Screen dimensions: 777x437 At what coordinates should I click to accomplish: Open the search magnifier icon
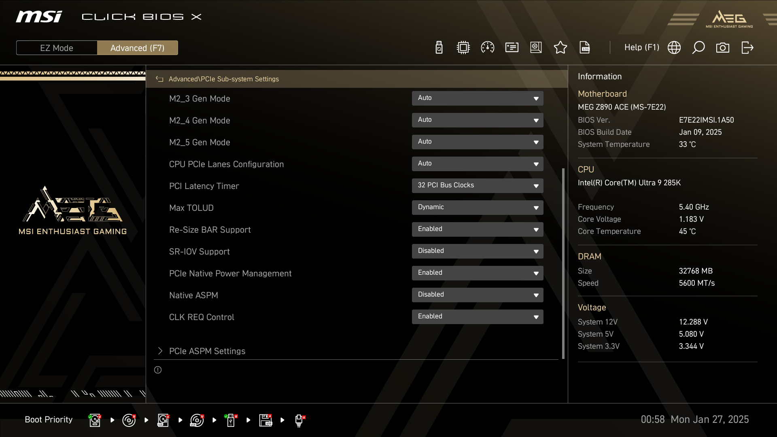pos(698,48)
